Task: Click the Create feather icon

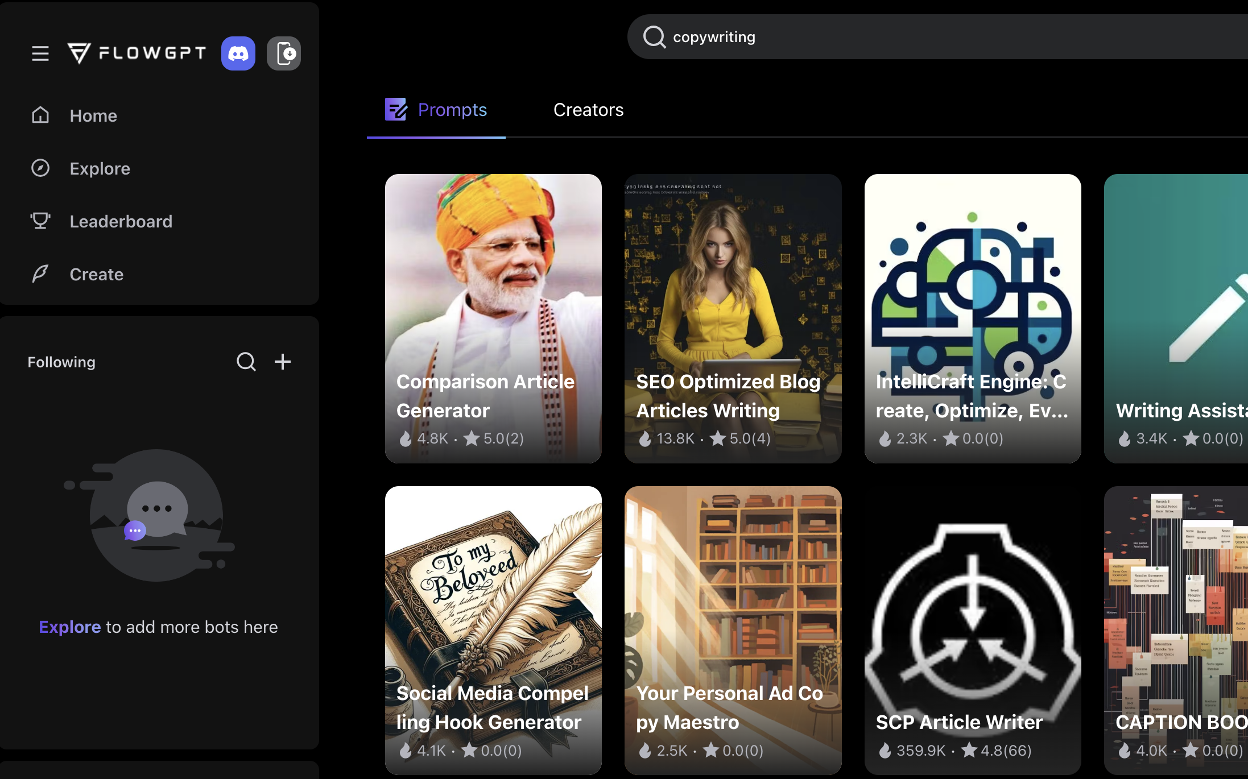Action: (40, 274)
